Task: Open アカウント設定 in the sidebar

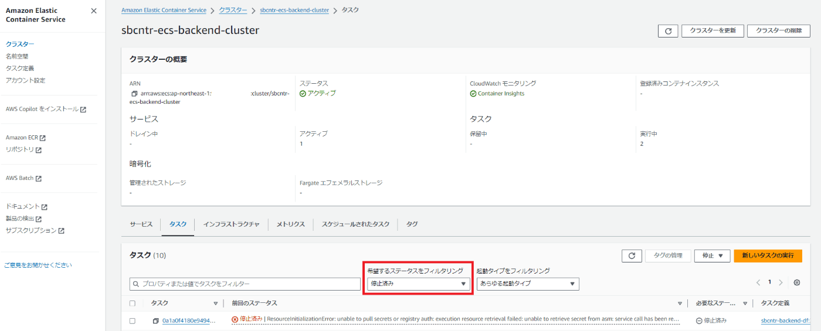Action: [x=25, y=80]
